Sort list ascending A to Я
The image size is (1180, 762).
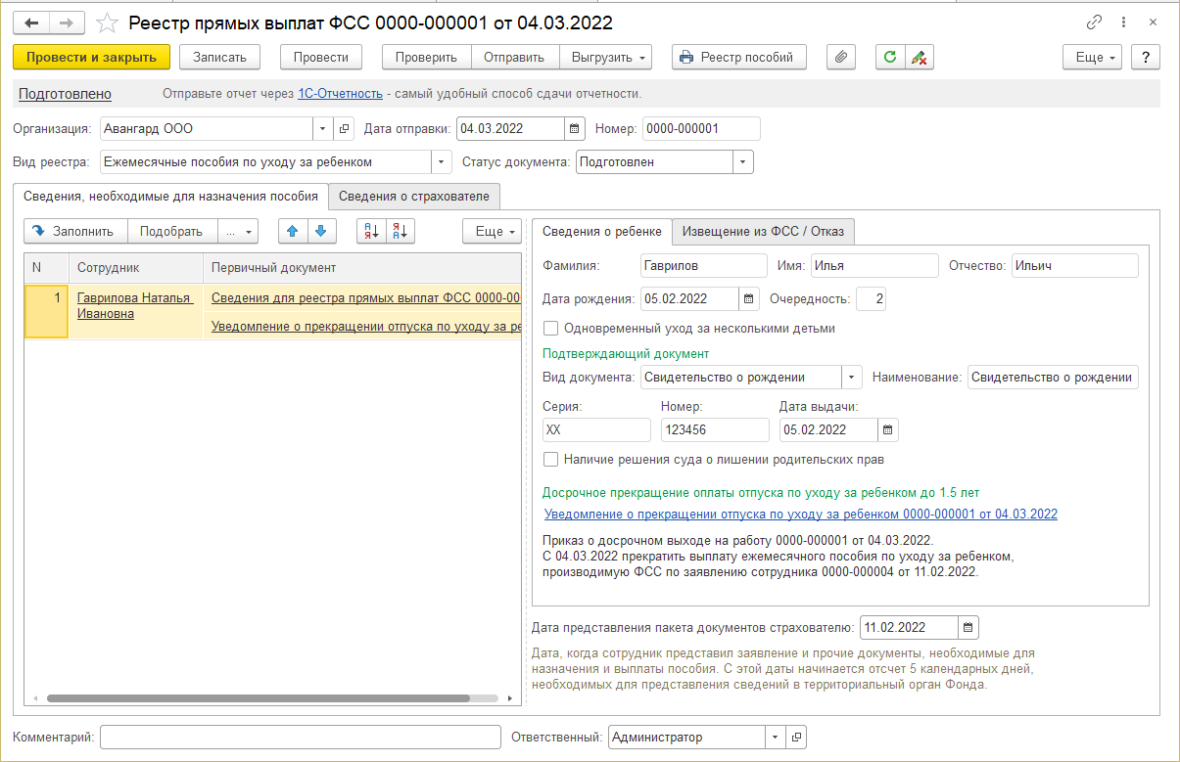click(371, 232)
